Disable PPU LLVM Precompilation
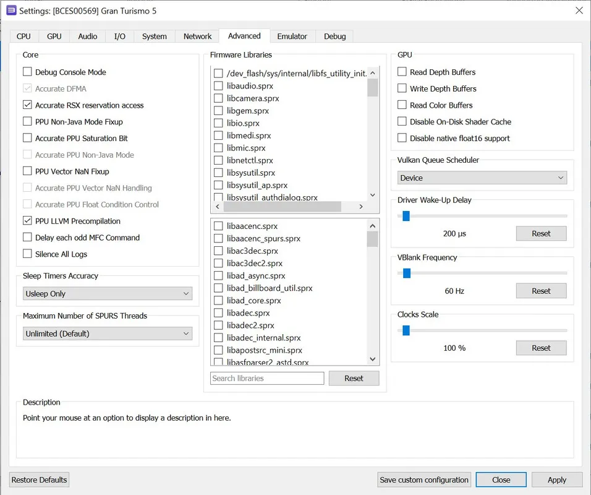The width and height of the screenshot is (591, 495). [27, 221]
